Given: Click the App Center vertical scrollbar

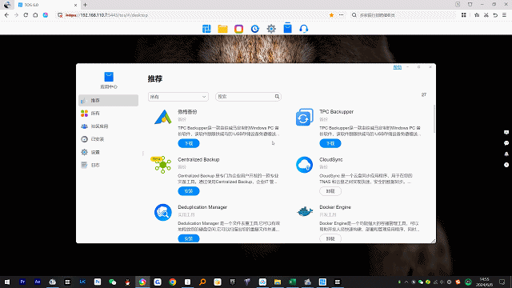Looking at the screenshot, I should (434, 119).
